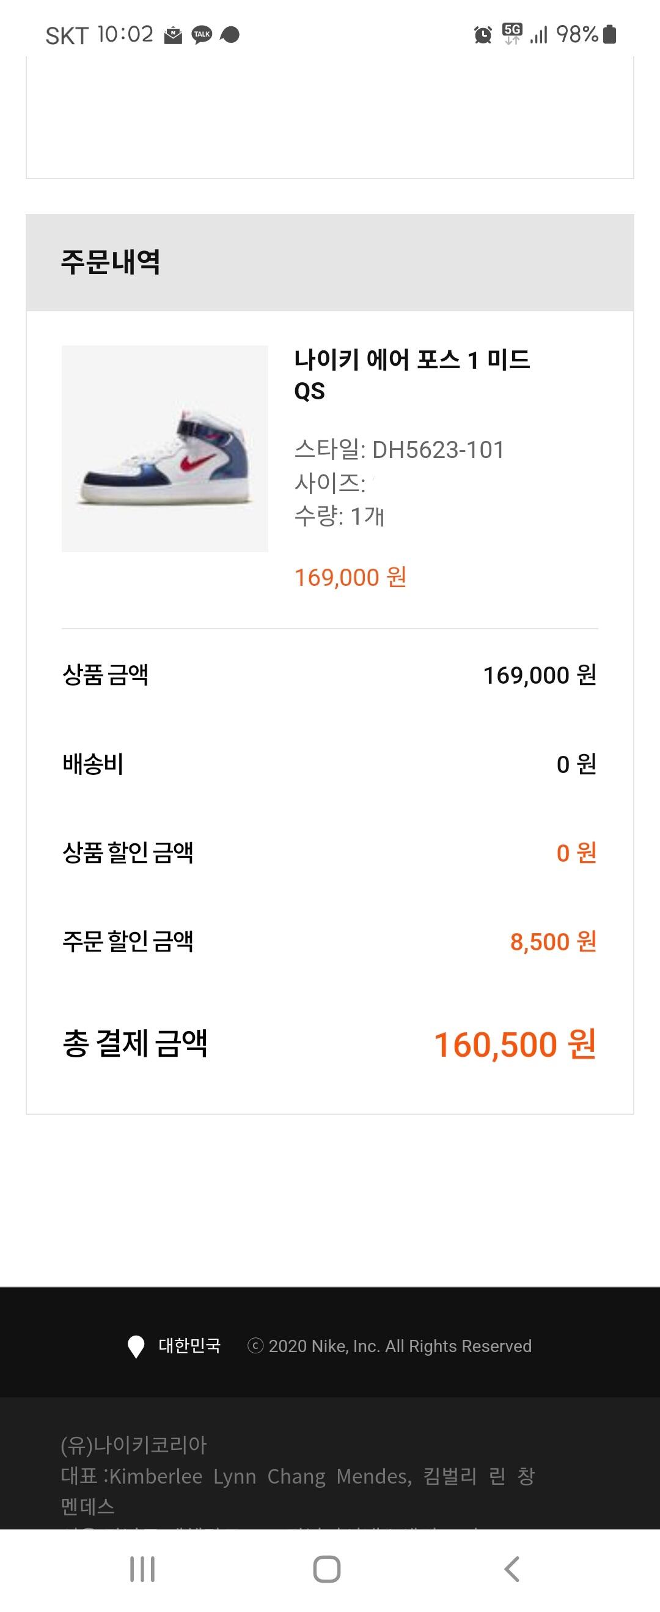Tap the signal strength bars icon
Screen dimensions: 660x1612
pos(538,35)
